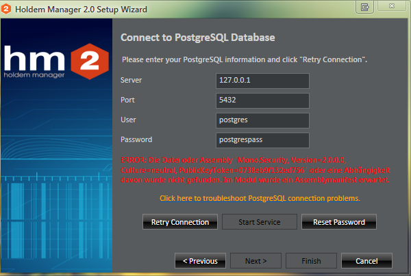Cancel the setup wizard

pyautogui.click(x=366, y=260)
